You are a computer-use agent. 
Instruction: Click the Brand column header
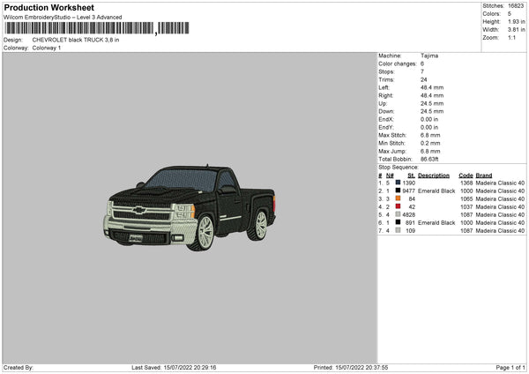click(x=485, y=175)
